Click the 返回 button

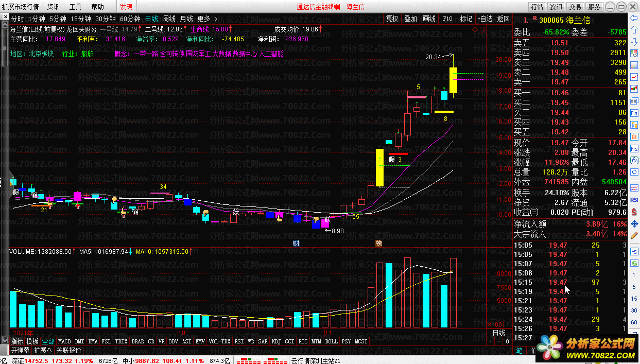click(x=503, y=19)
